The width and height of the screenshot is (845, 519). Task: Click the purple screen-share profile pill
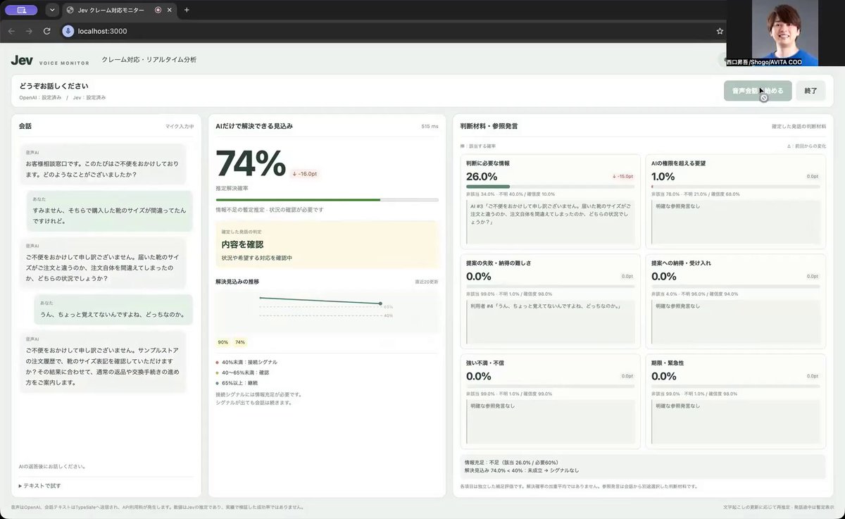click(21, 11)
